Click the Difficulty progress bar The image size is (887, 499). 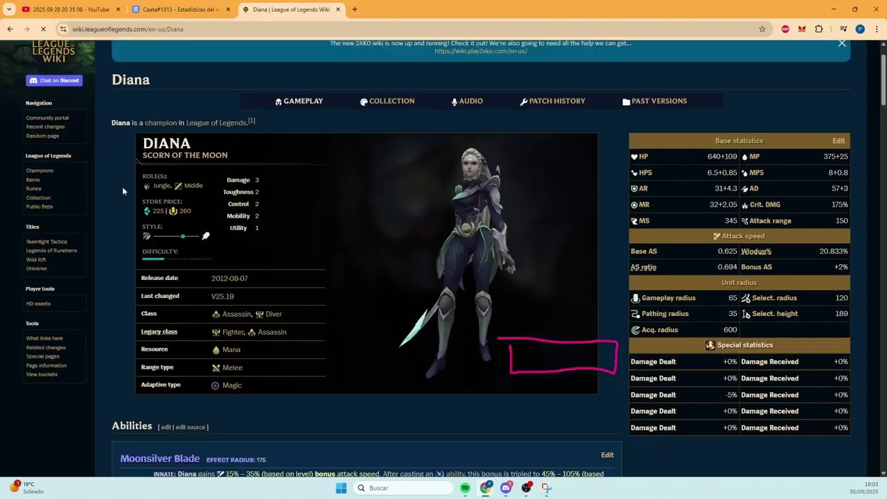coord(177,259)
